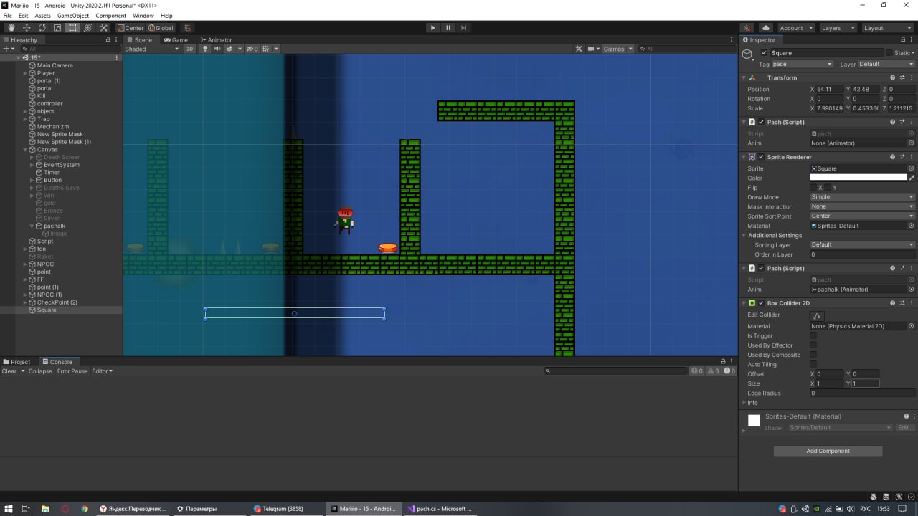
Task: Switch to the Game tab
Action: coord(176,40)
